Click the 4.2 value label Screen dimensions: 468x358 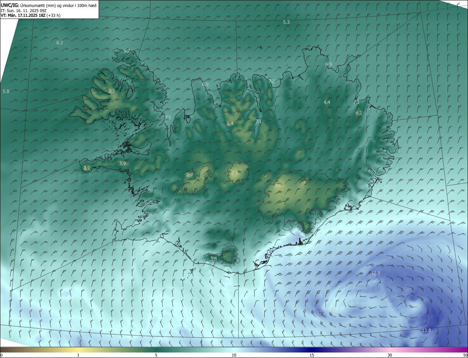point(359,113)
